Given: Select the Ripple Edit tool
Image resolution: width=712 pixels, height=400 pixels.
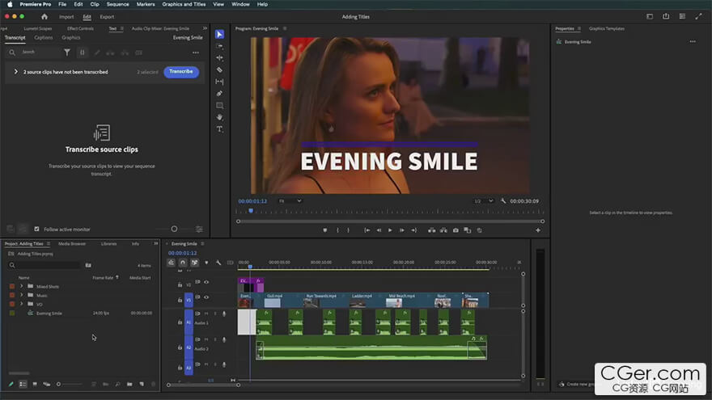Looking at the screenshot, I should click(x=219, y=58).
